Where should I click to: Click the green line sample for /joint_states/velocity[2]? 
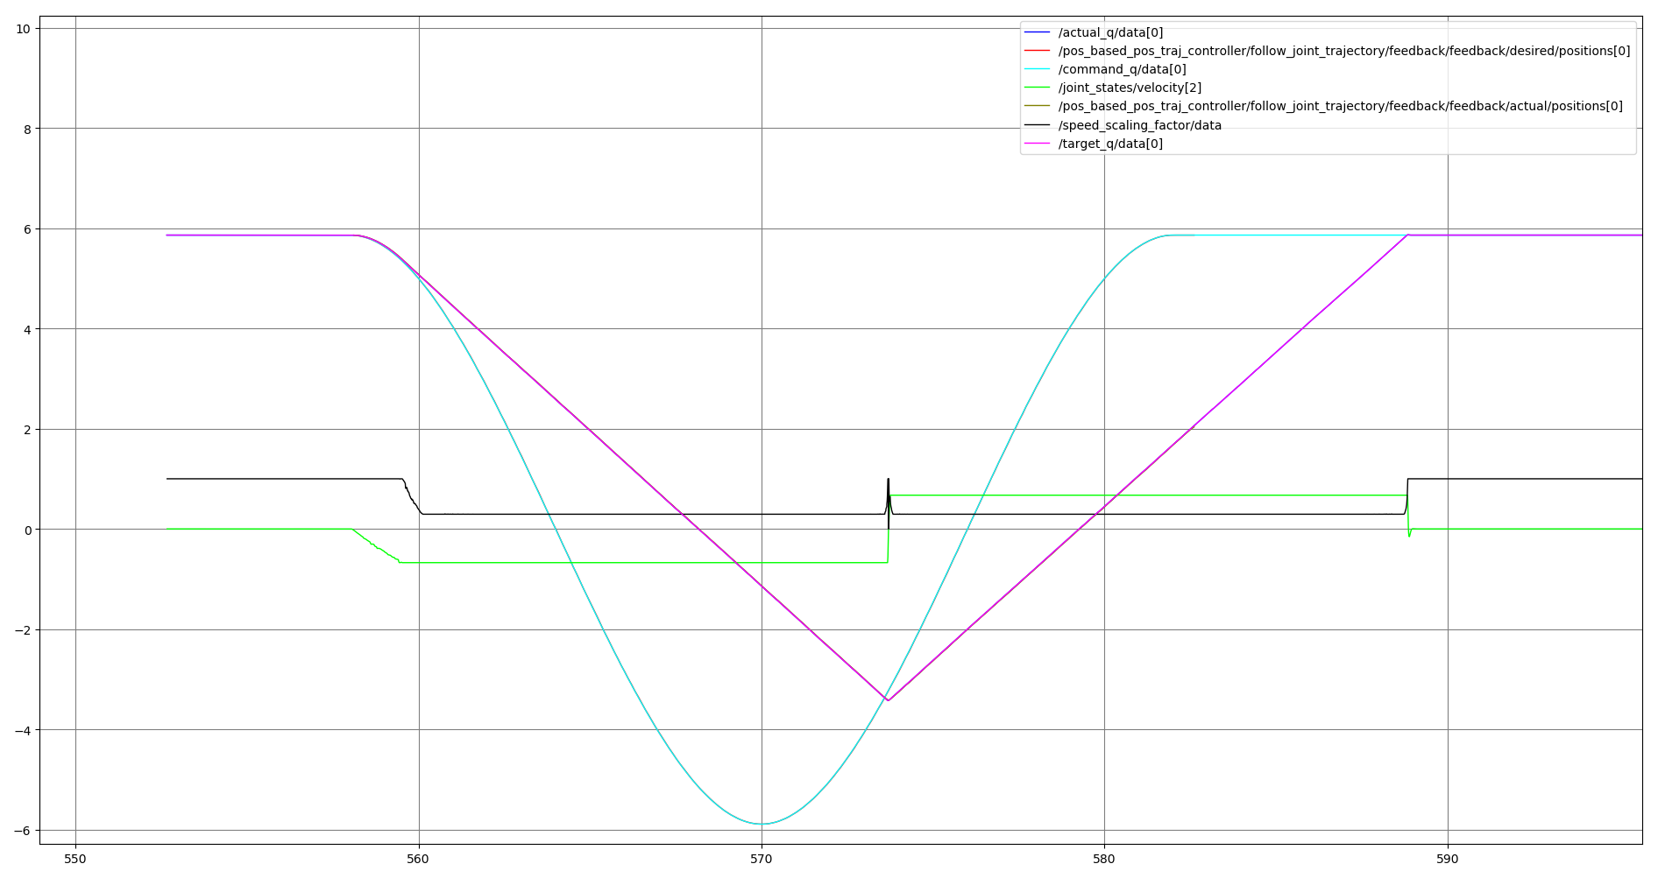(x=1039, y=88)
